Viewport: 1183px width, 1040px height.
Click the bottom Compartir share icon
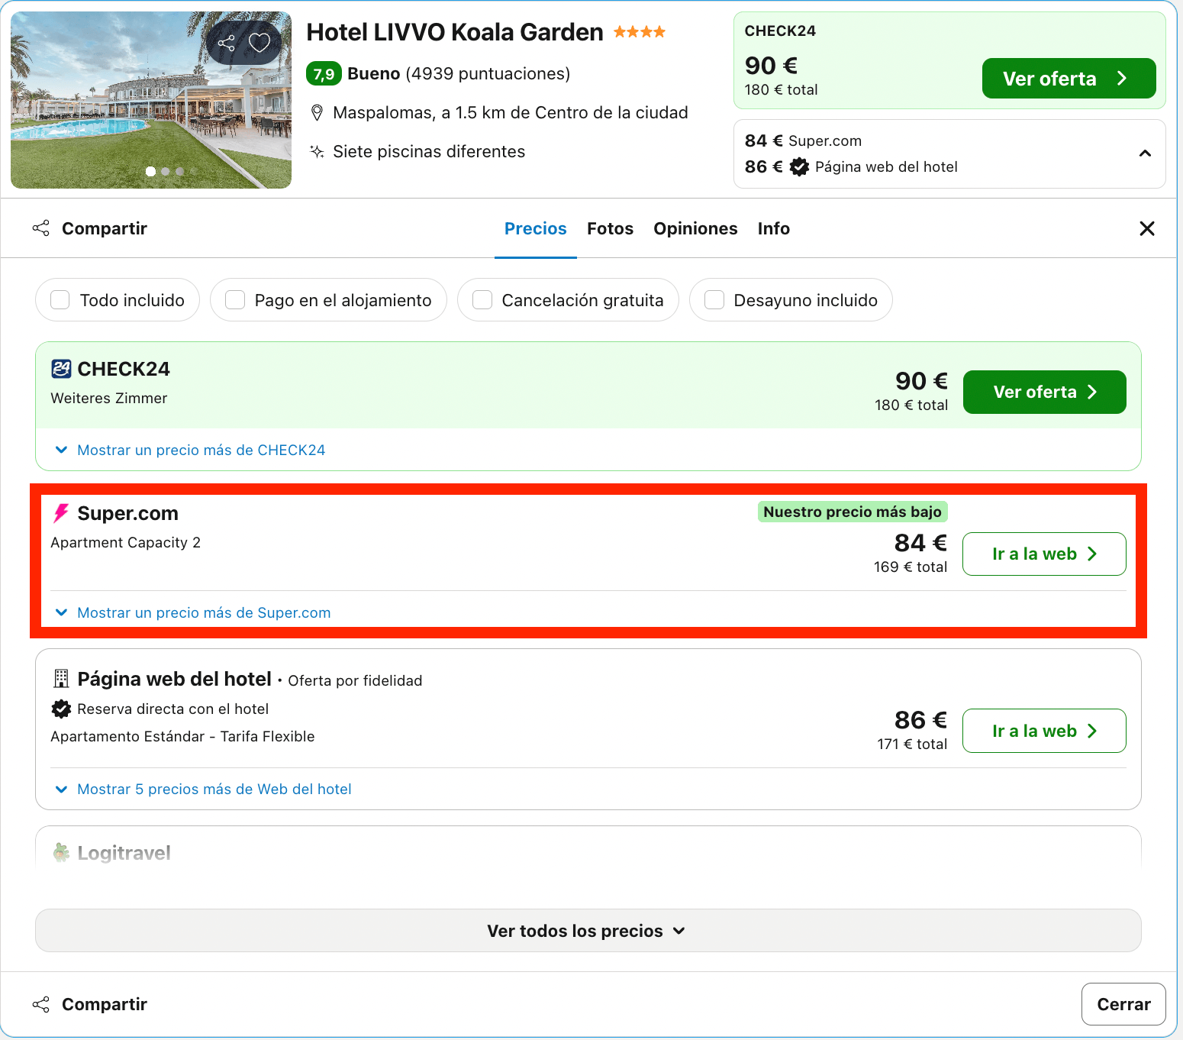point(41,1004)
